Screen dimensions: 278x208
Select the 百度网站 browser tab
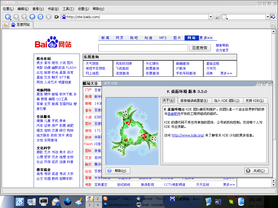click(21, 25)
